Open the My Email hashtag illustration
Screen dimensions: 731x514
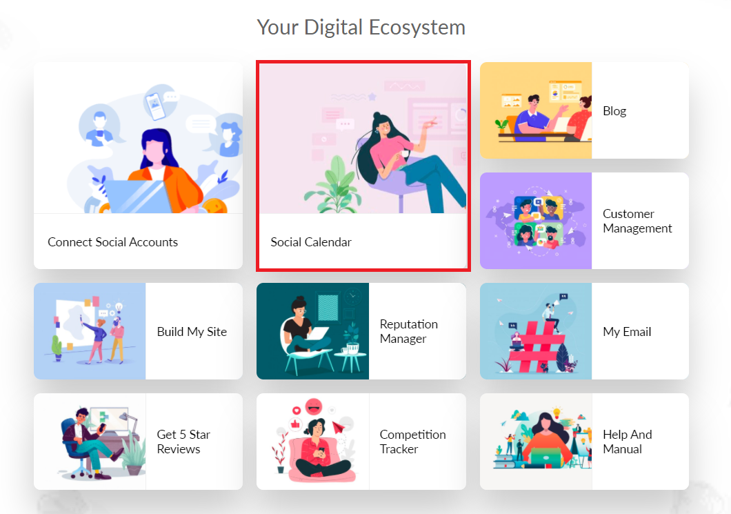[x=536, y=331]
